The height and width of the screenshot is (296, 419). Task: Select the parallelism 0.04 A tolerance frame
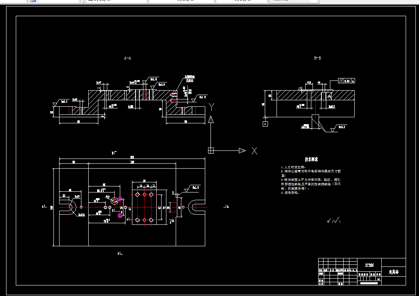tap(347, 81)
